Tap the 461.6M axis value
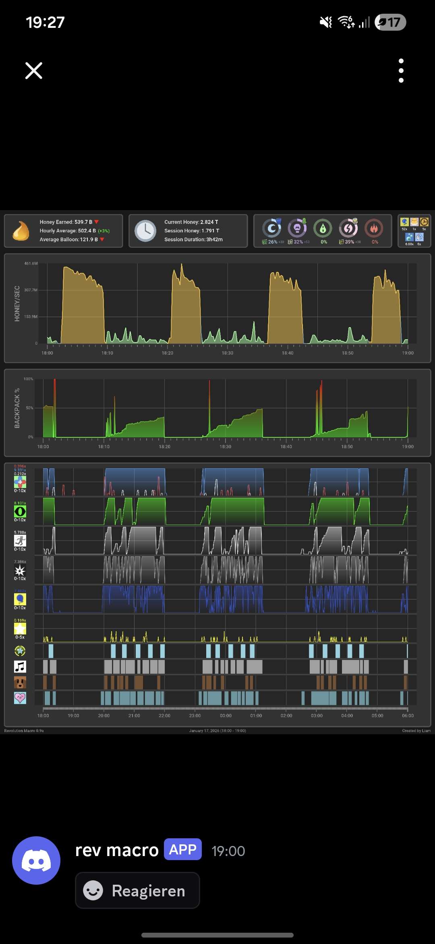 (x=31, y=263)
